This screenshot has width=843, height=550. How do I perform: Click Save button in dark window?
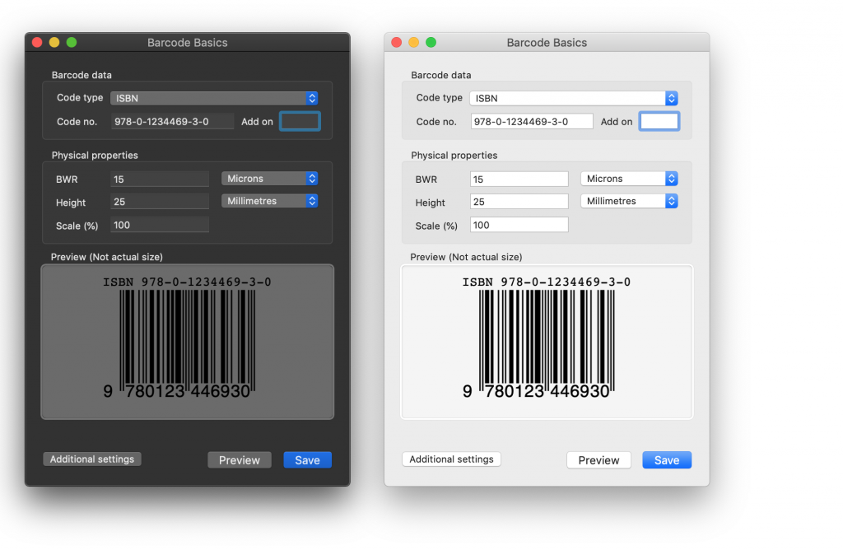(308, 460)
